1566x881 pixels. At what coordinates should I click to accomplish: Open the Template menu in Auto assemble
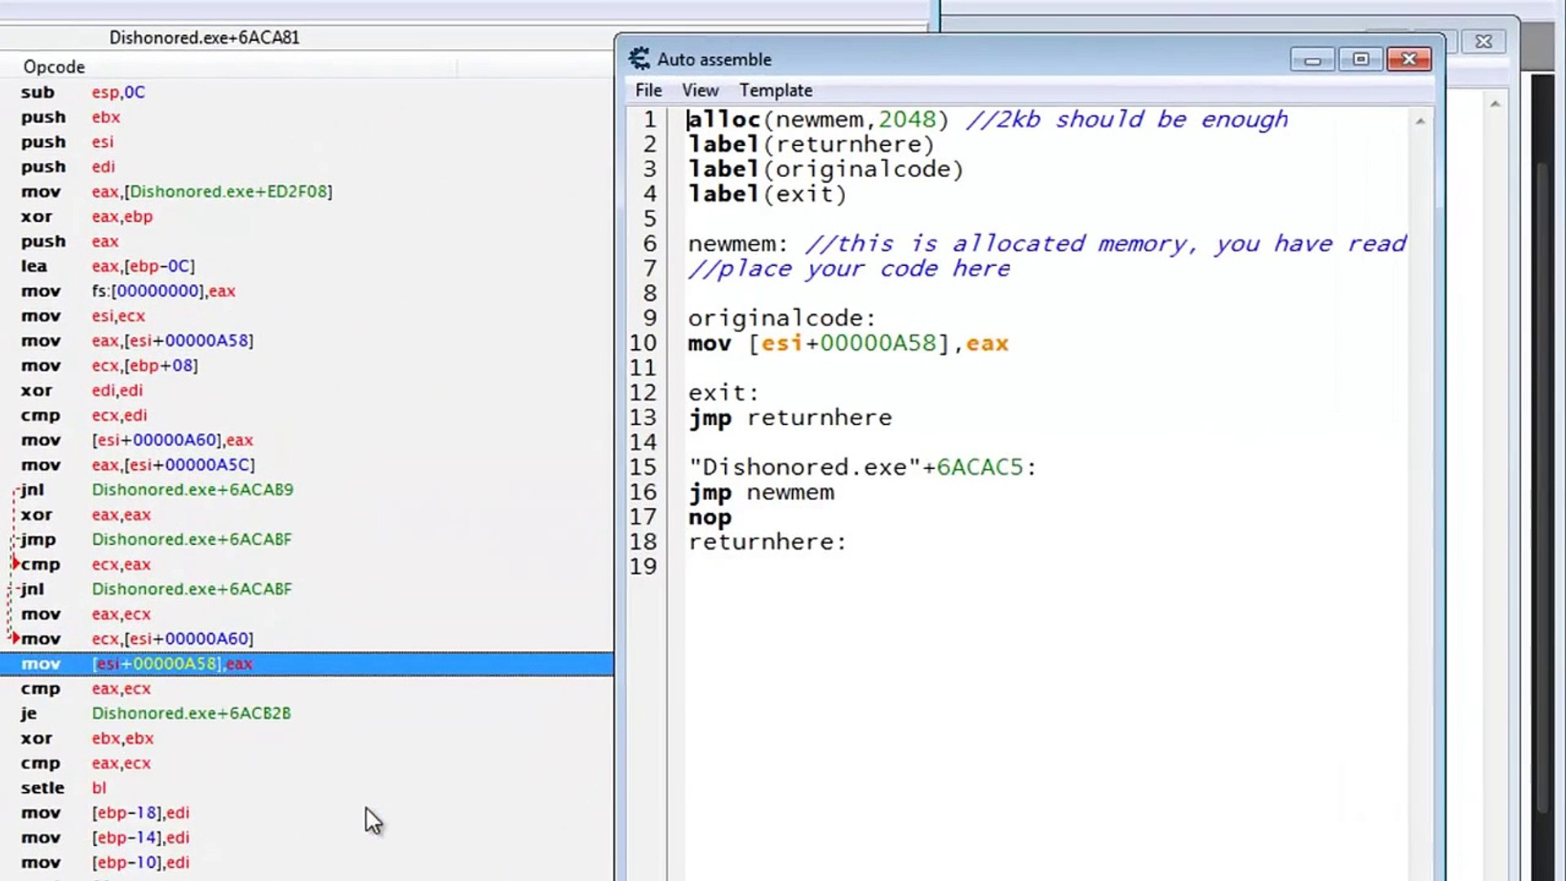pyautogui.click(x=776, y=91)
